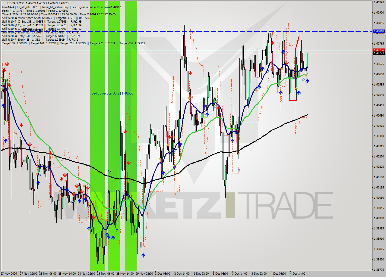The width and height of the screenshot is (386, 277).
Task: Click the 1.39775 price axis label
Action: click(379, 269)
